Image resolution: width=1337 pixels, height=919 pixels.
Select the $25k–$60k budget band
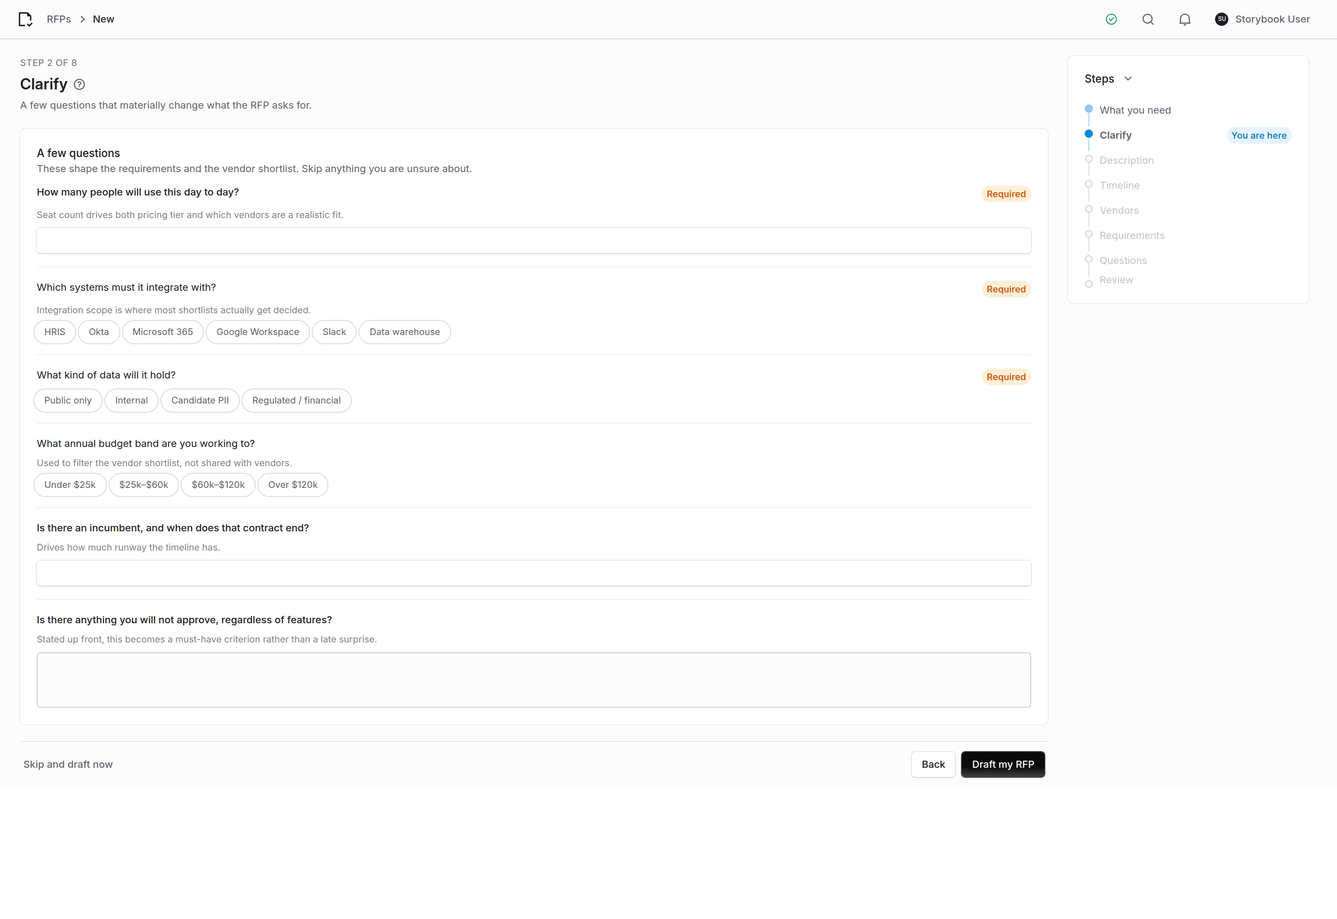[x=143, y=485]
